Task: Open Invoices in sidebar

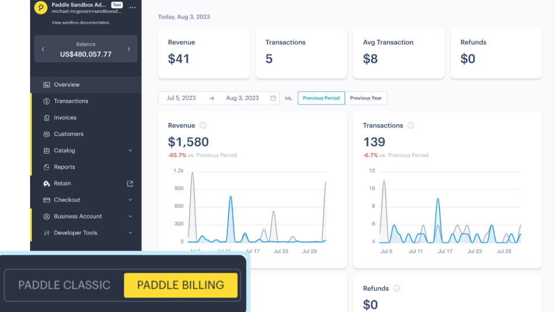Action: [86, 118]
